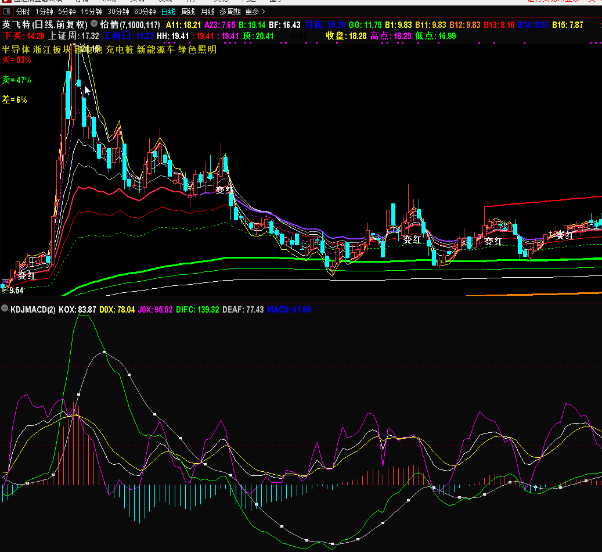Image resolution: width=602 pixels, height=552 pixels.
Task: Click the B14: 8.97 value
Action: point(533,25)
